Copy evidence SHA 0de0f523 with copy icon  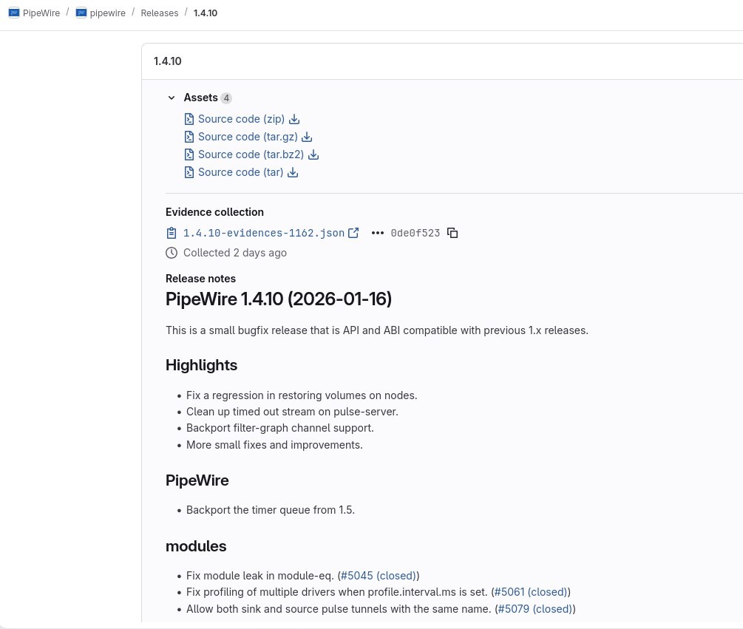pyautogui.click(x=452, y=233)
